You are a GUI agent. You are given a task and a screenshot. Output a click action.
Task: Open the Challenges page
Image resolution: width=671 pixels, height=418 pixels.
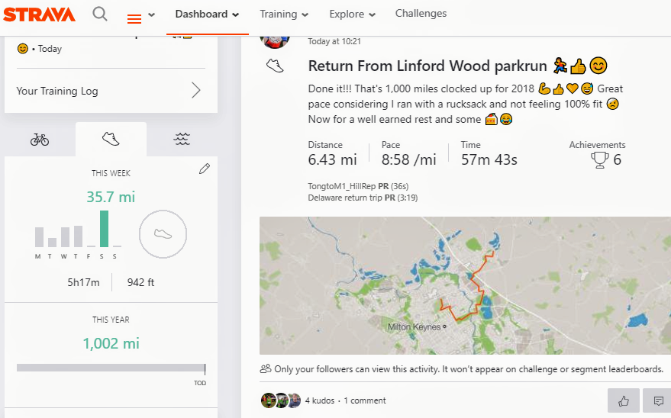pos(421,14)
